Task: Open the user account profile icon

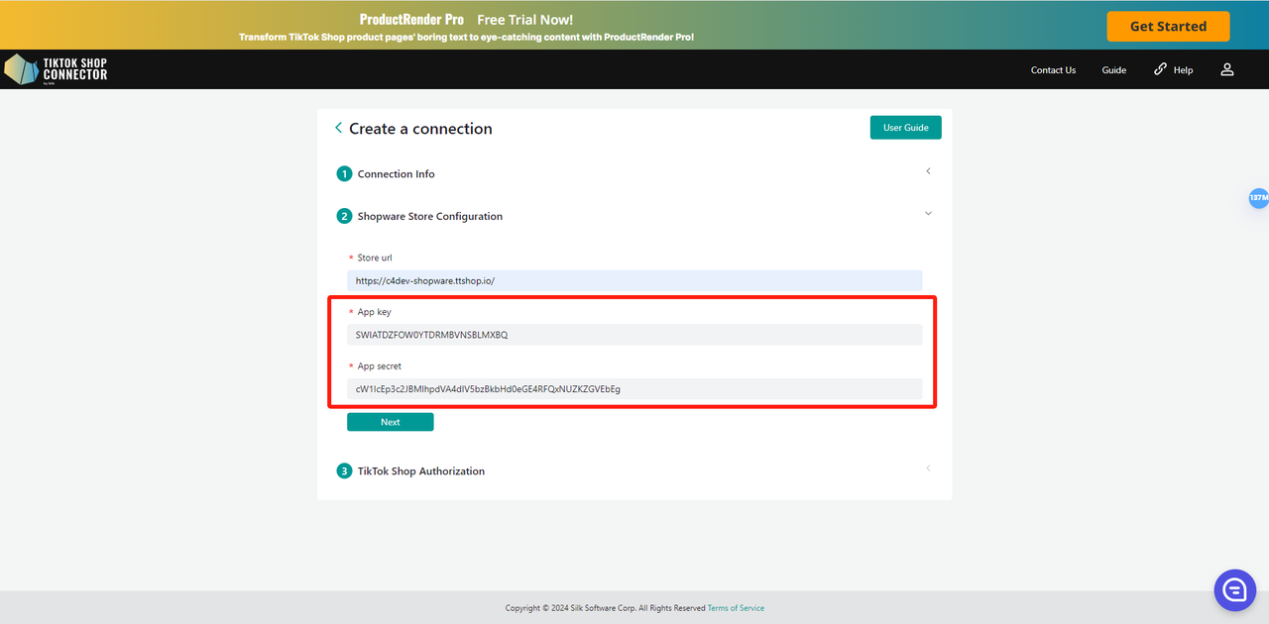Action: (x=1226, y=69)
